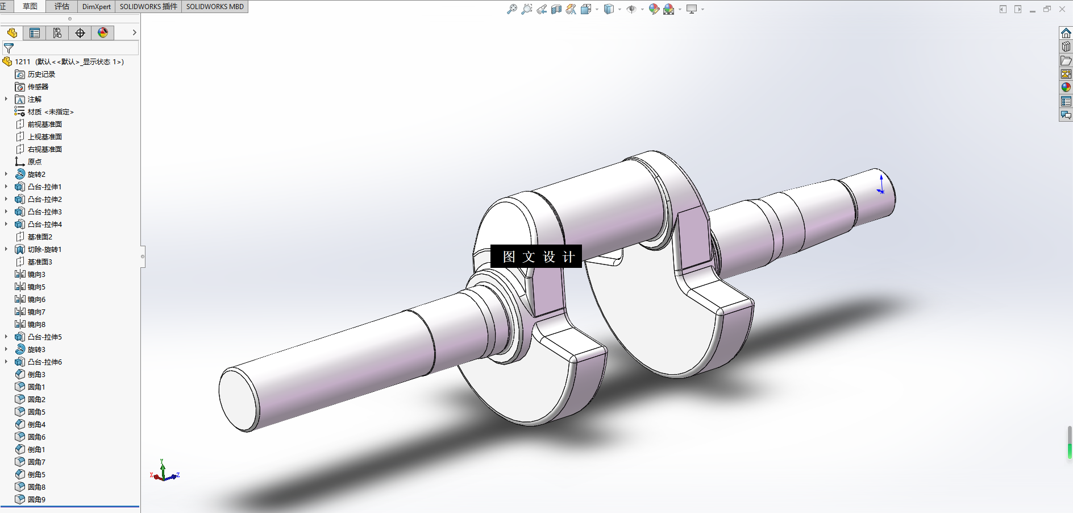Expand the 旋转2 feature node
1073x513 pixels.
[x=6, y=174]
